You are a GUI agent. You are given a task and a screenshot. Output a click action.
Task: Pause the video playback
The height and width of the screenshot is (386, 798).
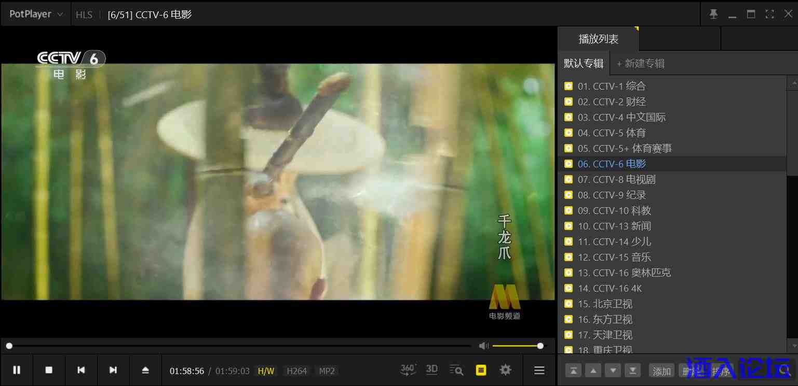(17, 370)
